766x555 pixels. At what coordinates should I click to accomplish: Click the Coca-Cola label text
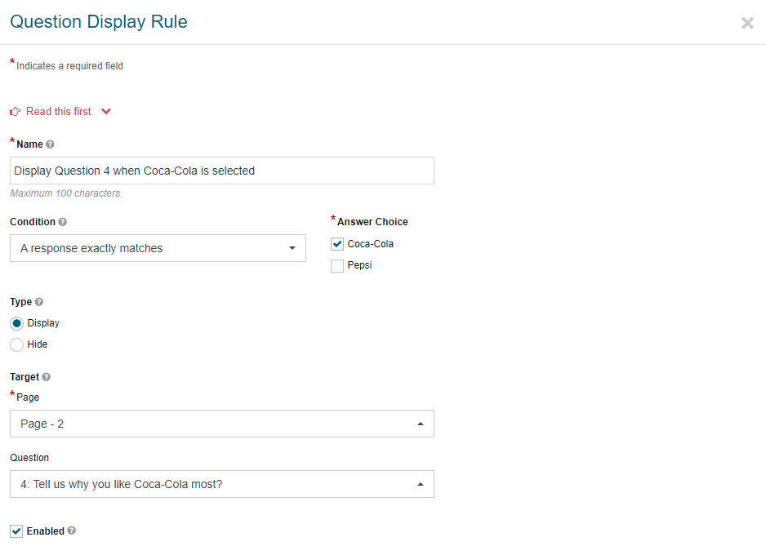click(x=370, y=244)
